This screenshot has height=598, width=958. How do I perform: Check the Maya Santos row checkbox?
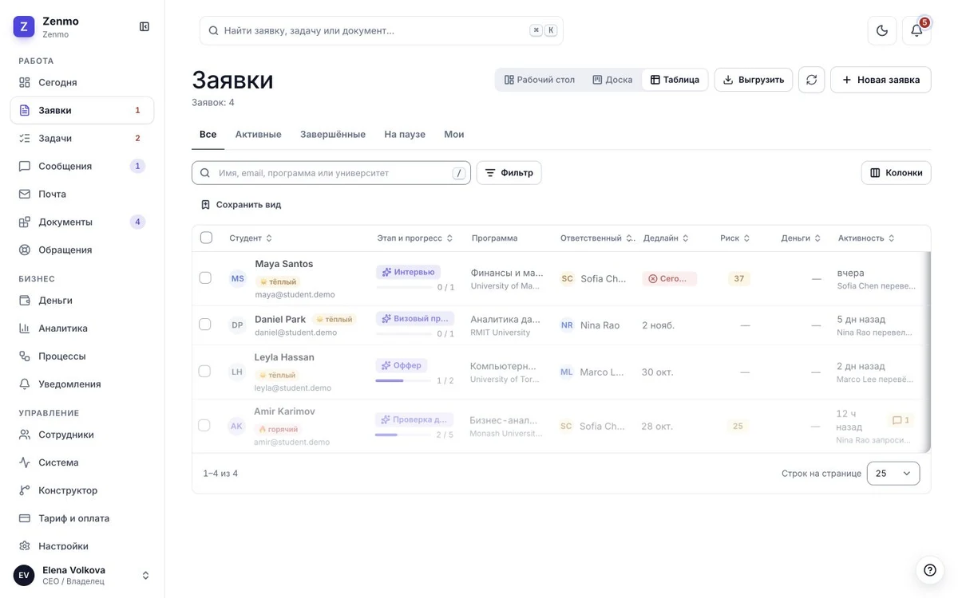(205, 278)
